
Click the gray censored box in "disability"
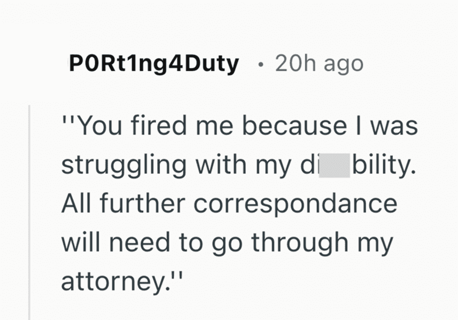pyautogui.click(x=334, y=165)
